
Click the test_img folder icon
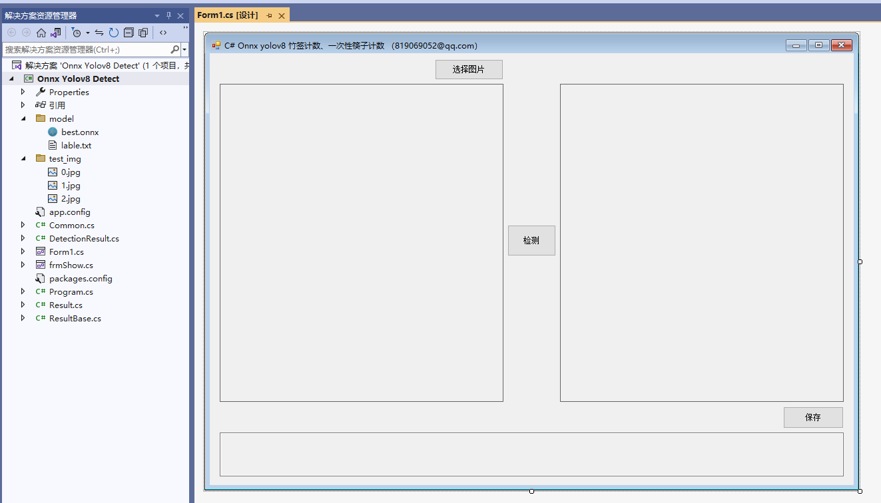[41, 158]
